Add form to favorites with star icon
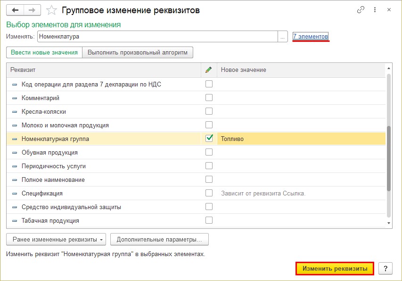Viewport: 402px width, 281px height. pos(53,9)
